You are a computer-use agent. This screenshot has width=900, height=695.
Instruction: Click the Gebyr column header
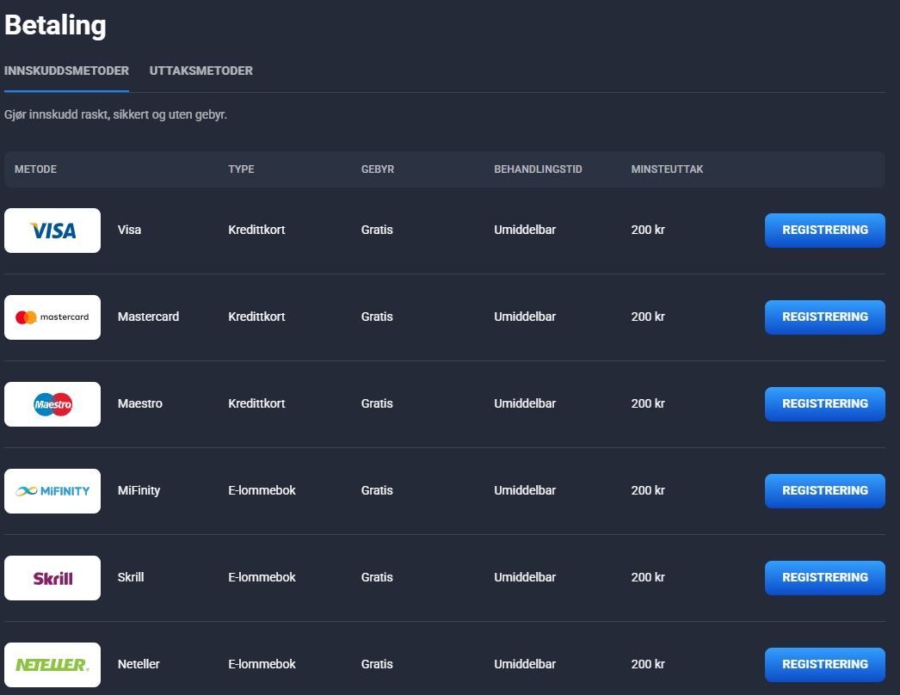point(378,169)
